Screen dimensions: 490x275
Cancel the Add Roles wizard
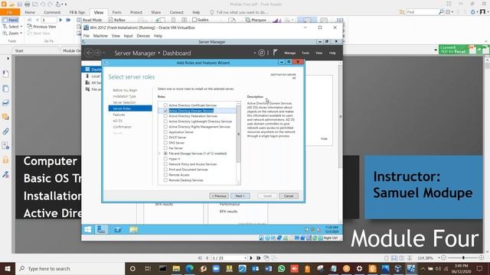click(289, 196)
